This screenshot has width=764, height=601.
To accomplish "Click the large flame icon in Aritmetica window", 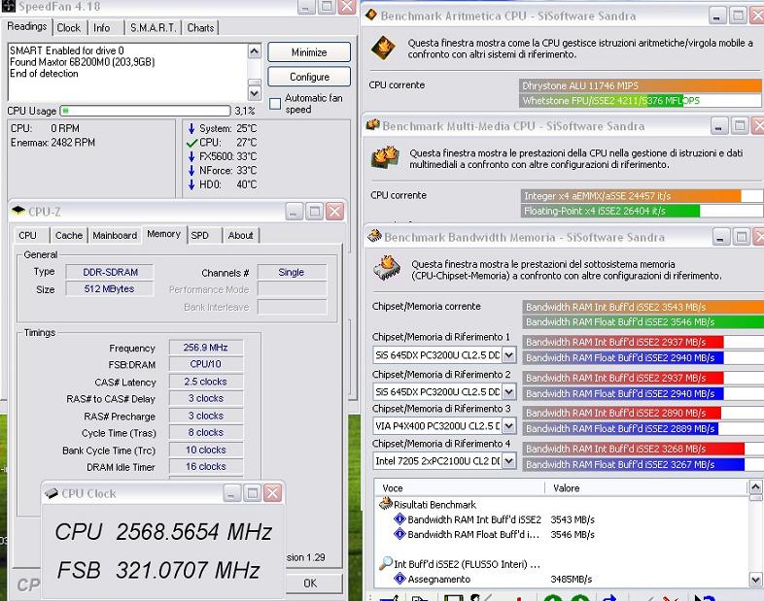I will tap(384, 49).
